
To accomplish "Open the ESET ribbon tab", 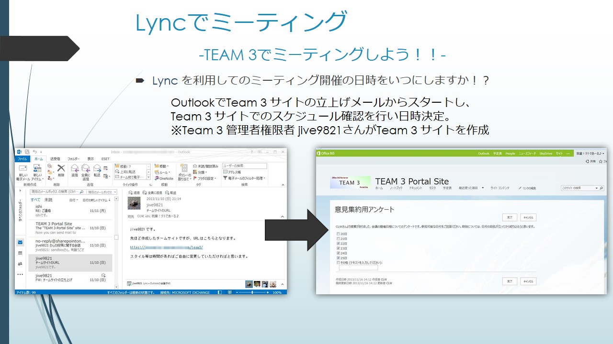I will tap(105, 159).
